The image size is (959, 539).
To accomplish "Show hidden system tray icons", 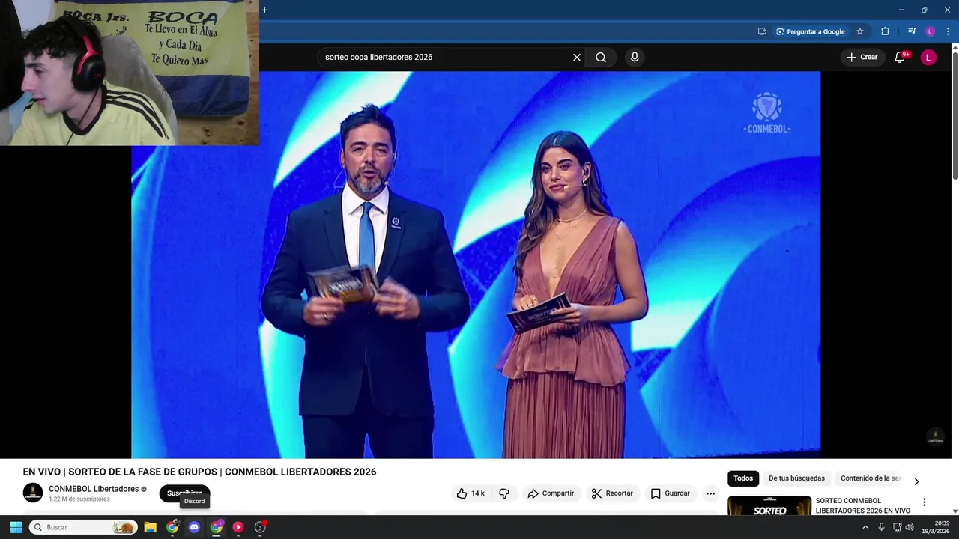I will 865,527.
